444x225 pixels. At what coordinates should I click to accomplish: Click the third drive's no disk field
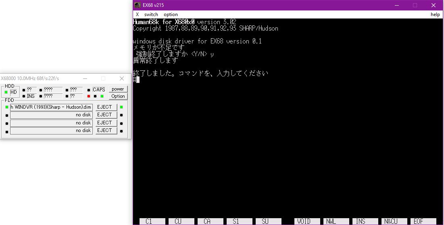(x=51, y=123)
